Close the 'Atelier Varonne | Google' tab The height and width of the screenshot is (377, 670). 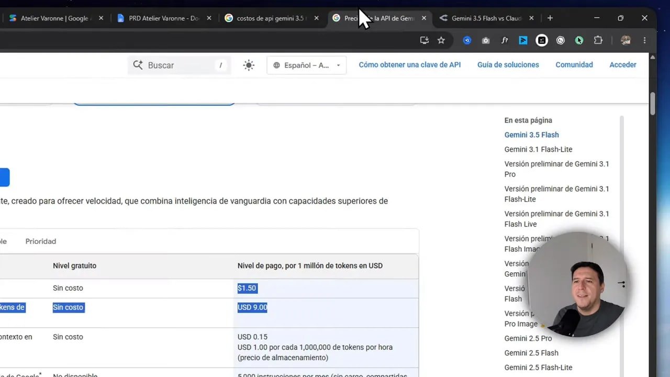101,18
